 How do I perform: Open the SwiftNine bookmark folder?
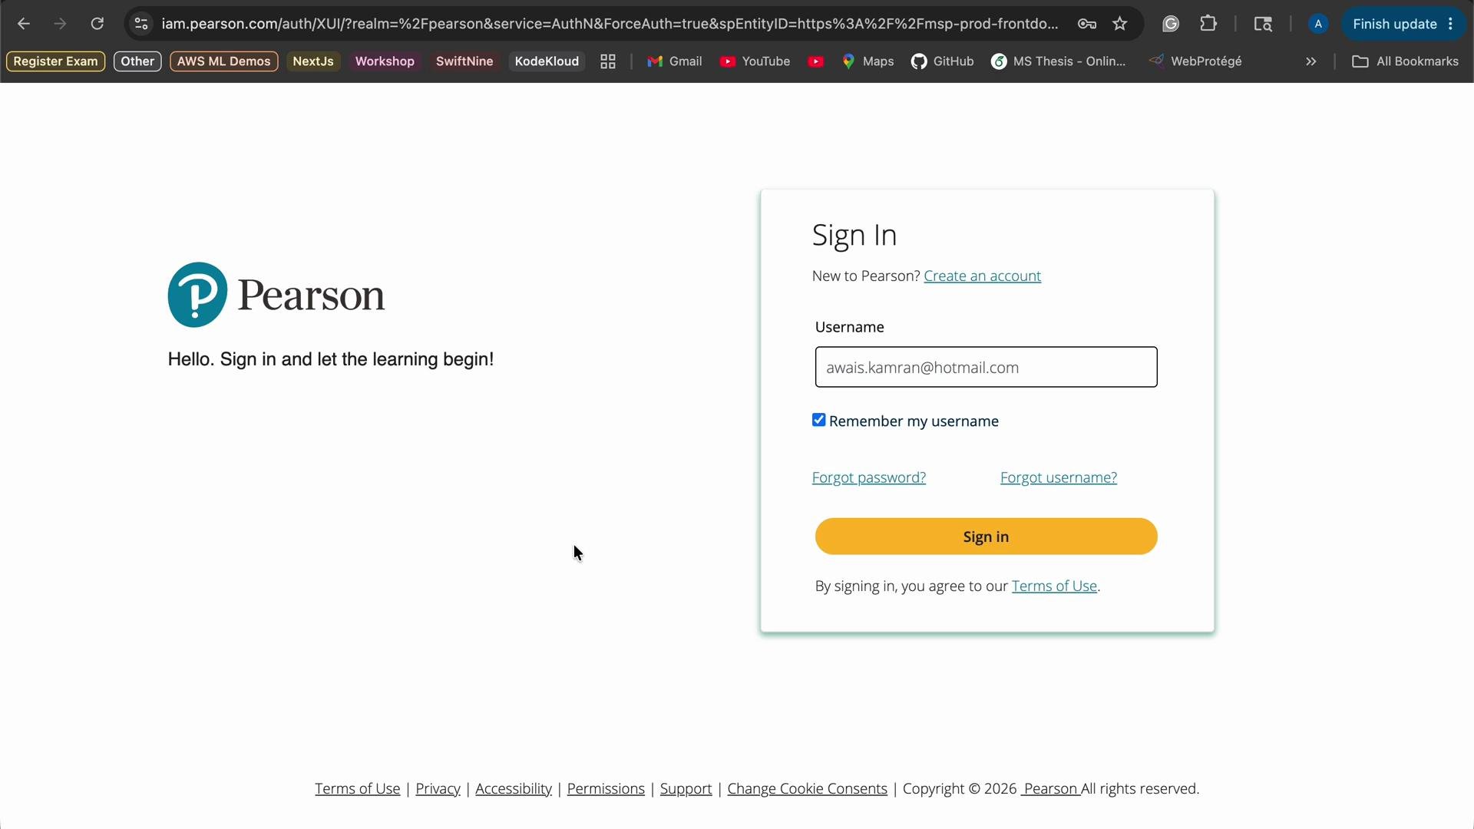pyautogui.click(x=464, y=61)
